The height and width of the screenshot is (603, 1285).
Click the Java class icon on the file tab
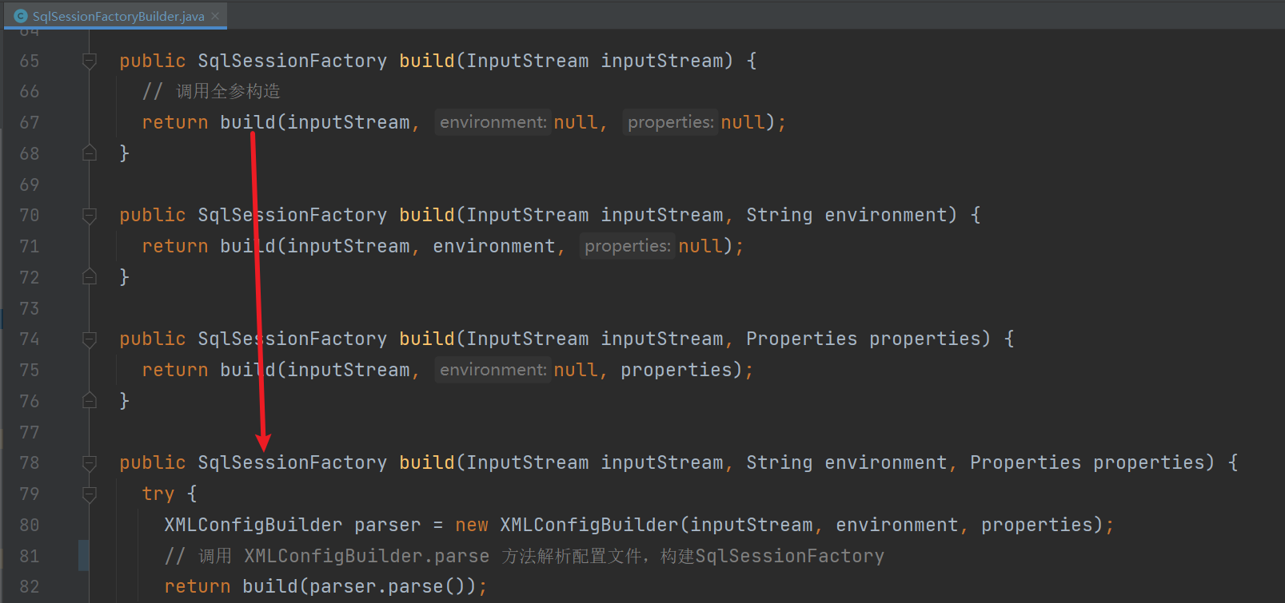(21, 16)
